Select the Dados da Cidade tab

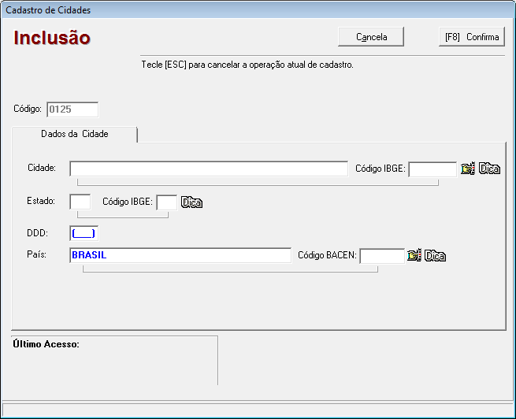coord(75,134)
